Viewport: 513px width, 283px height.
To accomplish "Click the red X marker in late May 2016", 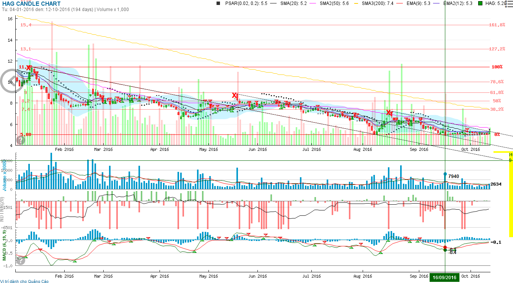I will (235, 95).
